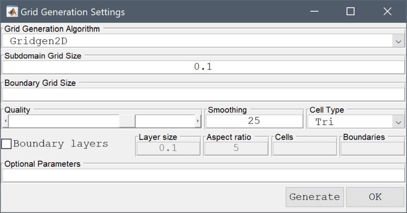
Task: Select the Subdomain Grid Size field
Action: [203, 67]
